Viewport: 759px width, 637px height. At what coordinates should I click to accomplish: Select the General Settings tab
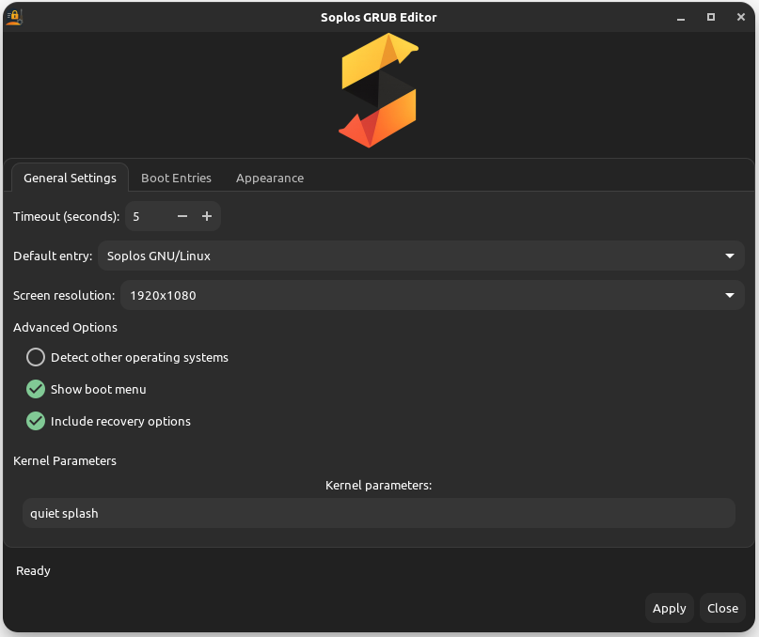[x=70, y=178]
